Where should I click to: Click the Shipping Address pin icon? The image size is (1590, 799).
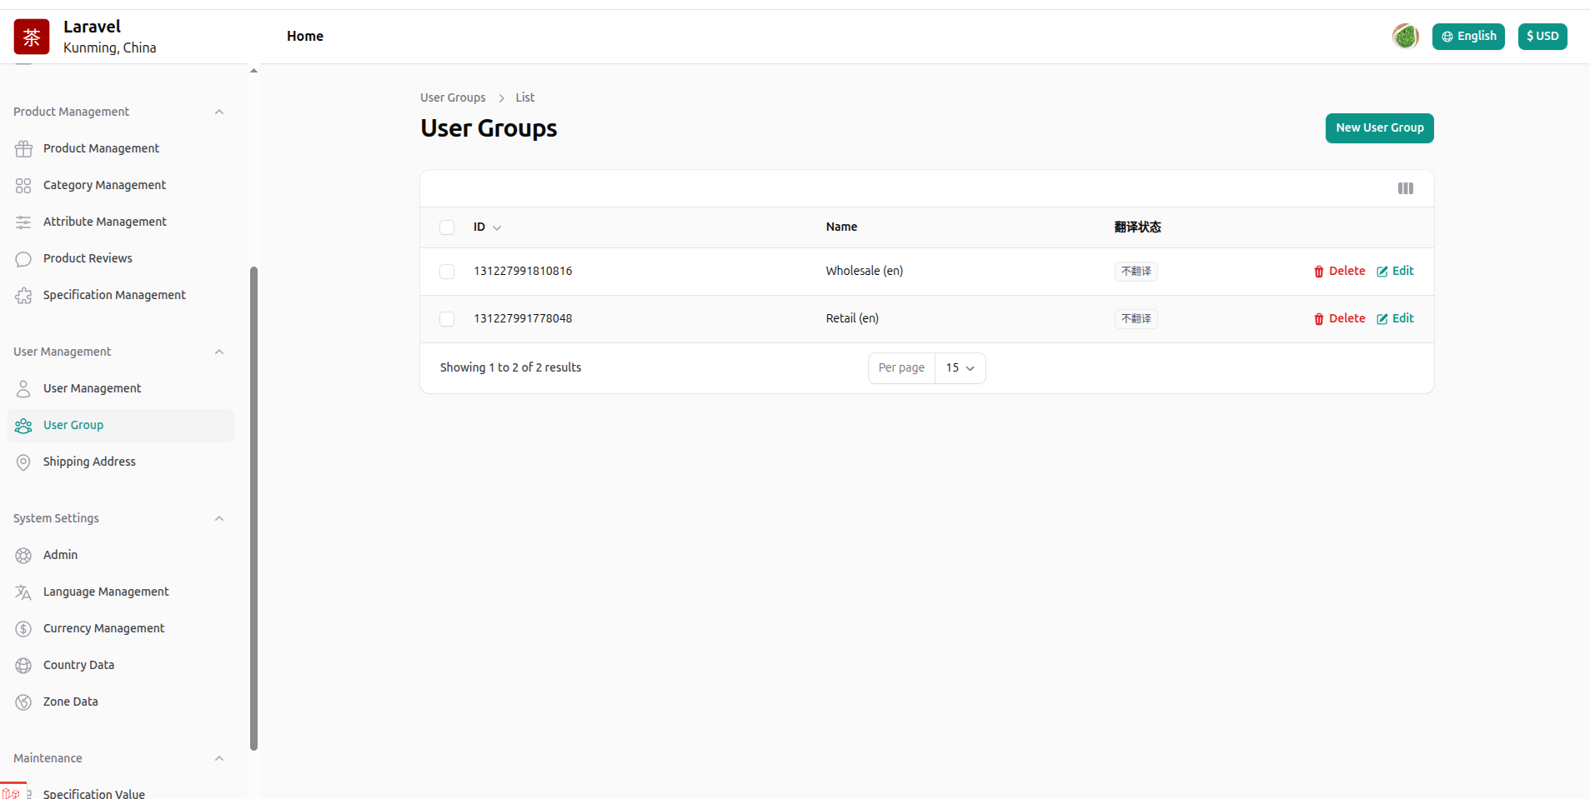[23, 462]
